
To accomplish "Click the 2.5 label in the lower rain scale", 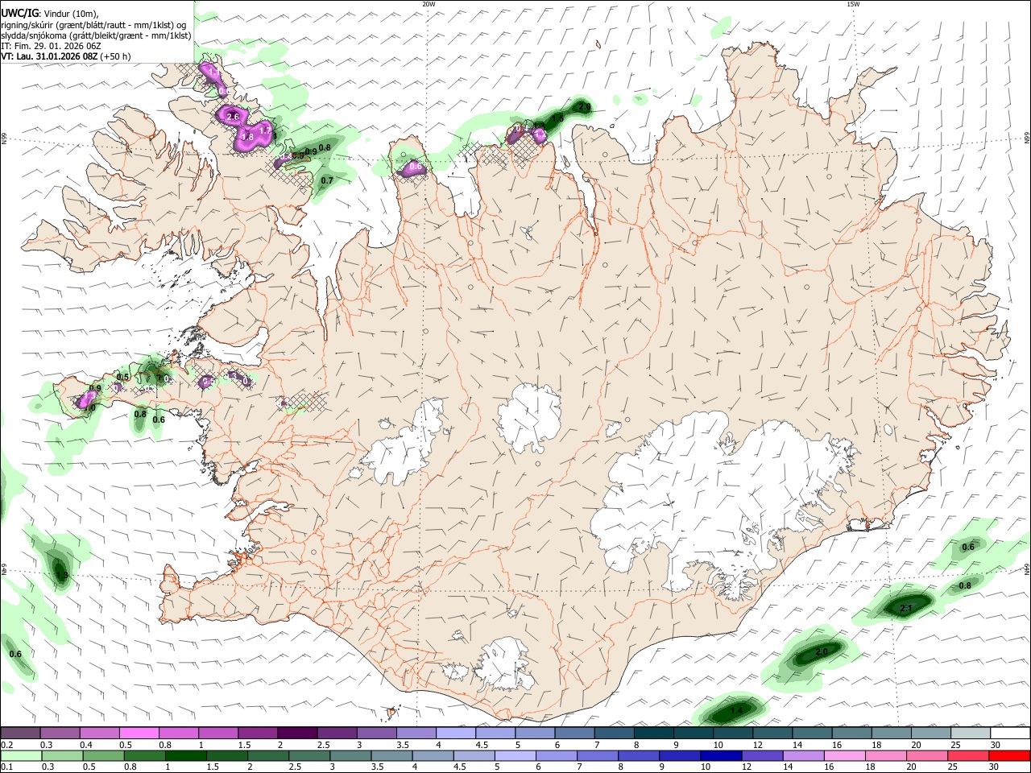I will (x=296, y=767).
